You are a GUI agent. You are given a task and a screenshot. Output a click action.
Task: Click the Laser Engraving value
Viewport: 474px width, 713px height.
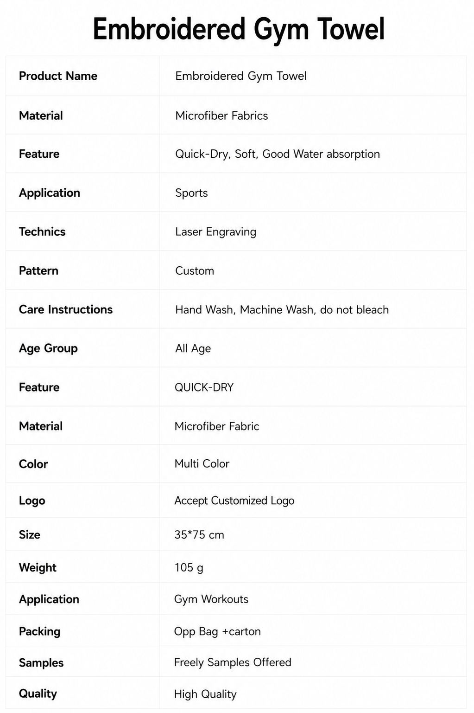pos(215,232)
